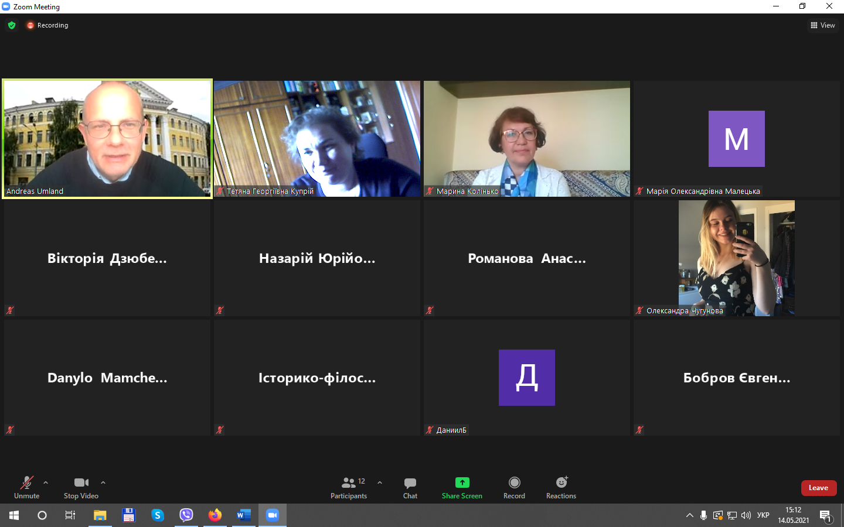Leave the meeting
Screen dimensions: 844x527
pyautogui.click(x=818, y=488)
